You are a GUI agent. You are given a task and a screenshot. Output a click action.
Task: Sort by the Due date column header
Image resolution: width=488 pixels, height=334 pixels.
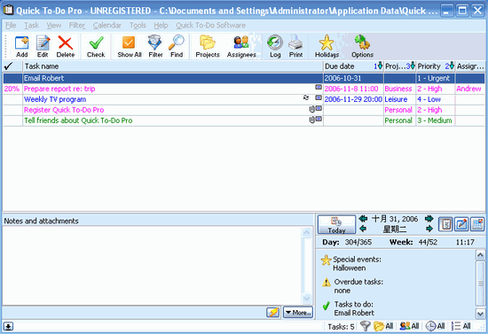click(353, 66)
